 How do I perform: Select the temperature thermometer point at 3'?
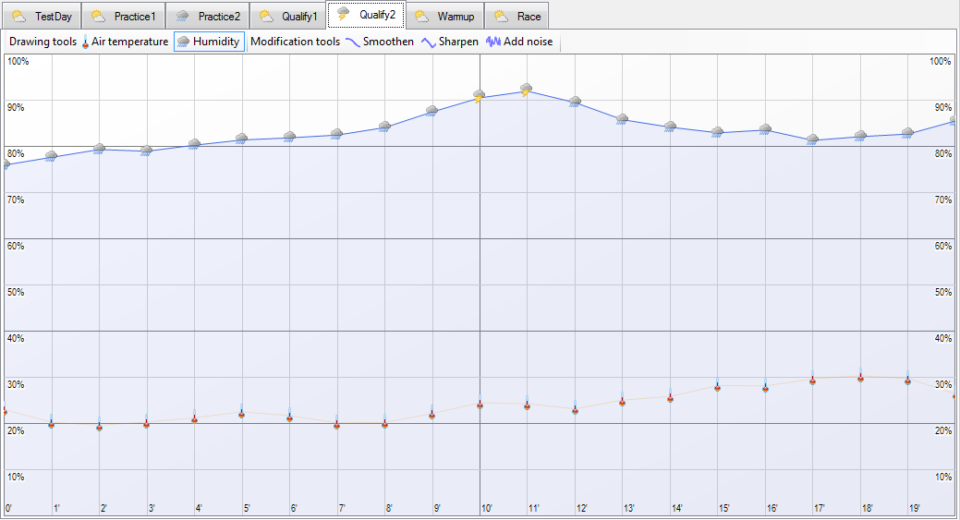[x=146, y=421]
